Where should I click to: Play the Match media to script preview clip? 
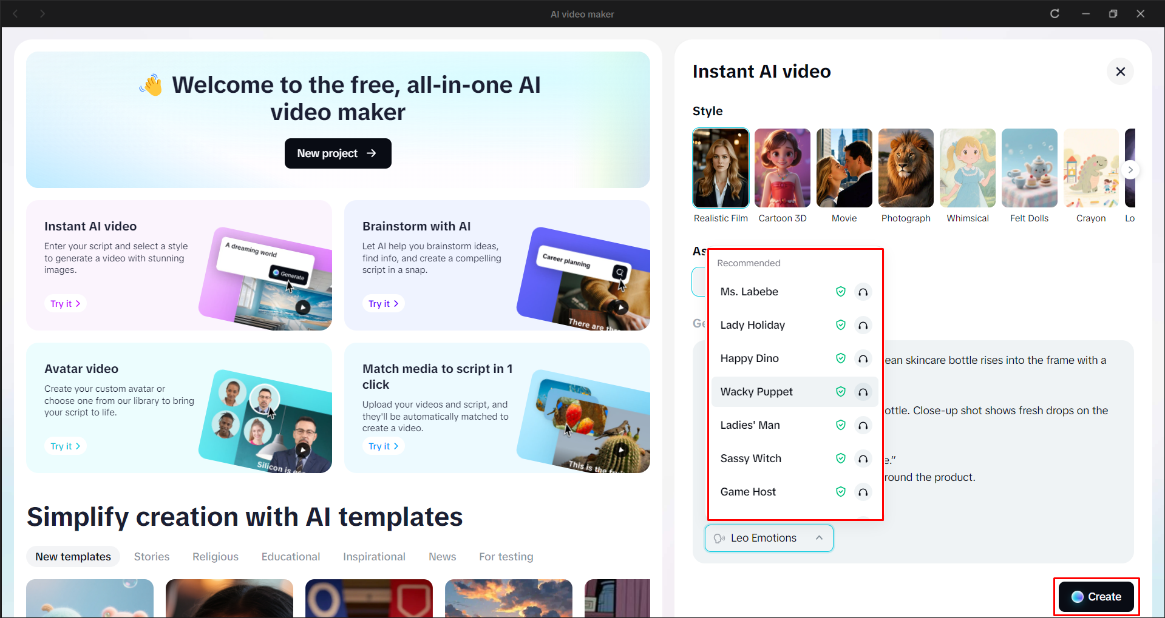coord(620,450)
